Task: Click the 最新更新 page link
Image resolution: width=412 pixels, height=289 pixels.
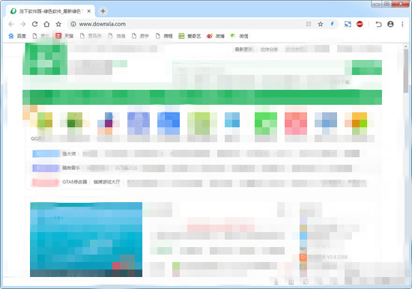Action: 243,49
